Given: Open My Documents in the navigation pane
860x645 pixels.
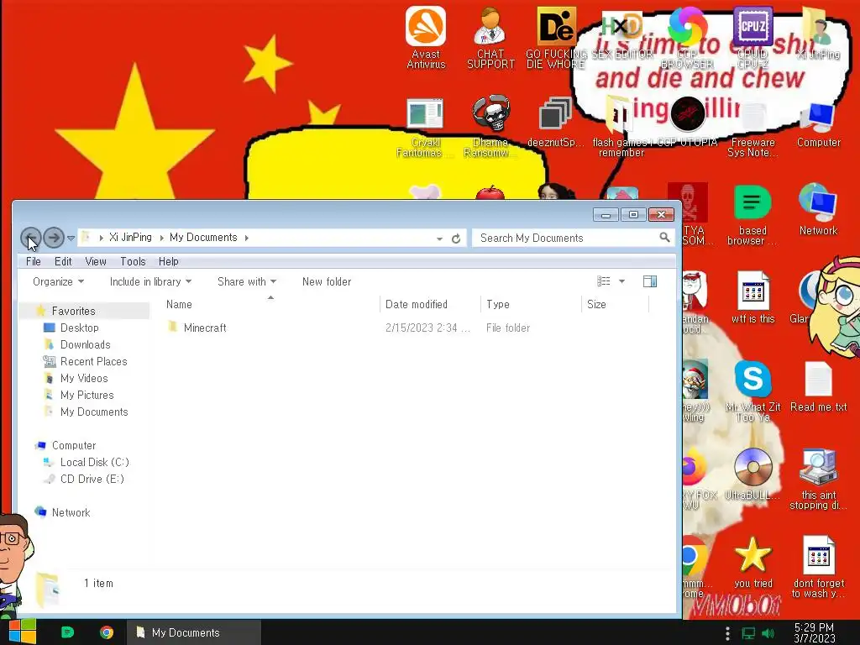Looking at the screenshot, I should [94, 412].
